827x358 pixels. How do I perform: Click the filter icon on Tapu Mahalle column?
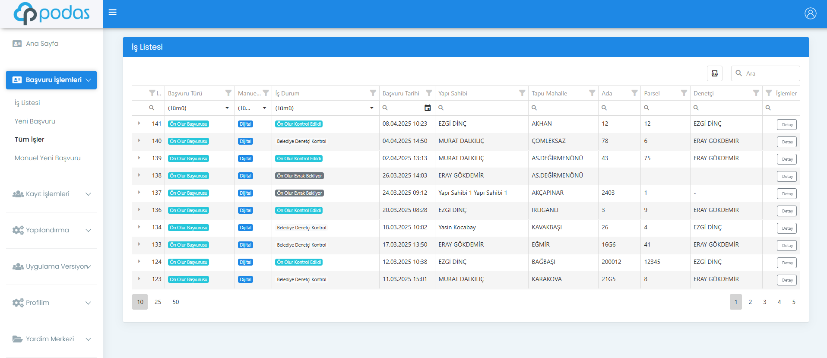(x=592, y=93)
